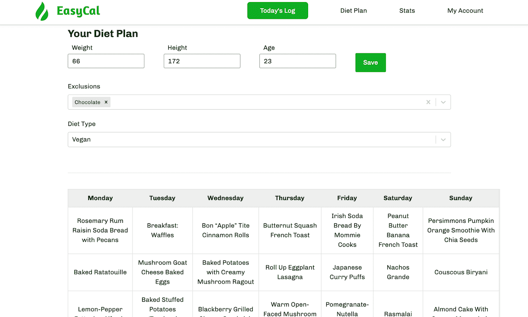528x317 pixels.
Task: Go to the Diet Plan tab
Action: pyautogui.click(x=354, y=11)
